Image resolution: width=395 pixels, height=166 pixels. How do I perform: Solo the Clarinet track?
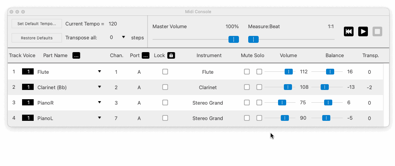[259, 87]
